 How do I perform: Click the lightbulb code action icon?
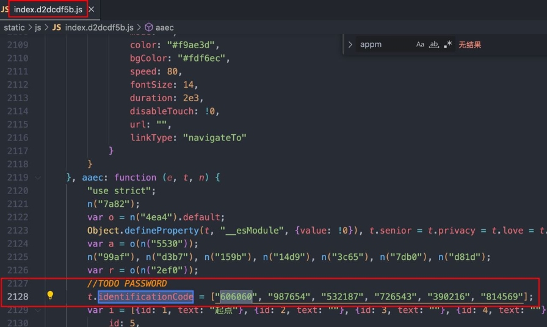pyautogui.click(x=51, y=296)
